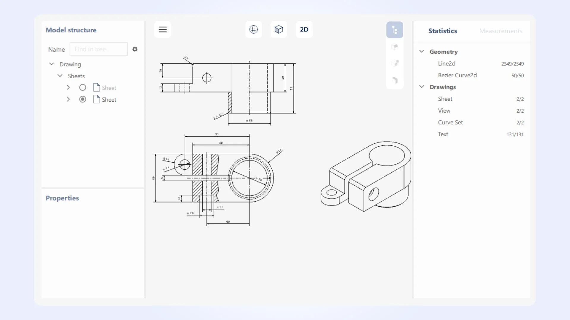
Task: Collapse the Geometry section
Action: [422, 51]
